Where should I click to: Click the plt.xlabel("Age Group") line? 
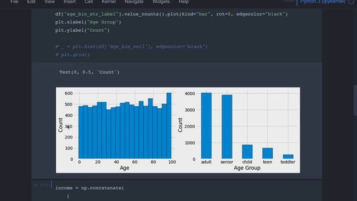point(88,22)
